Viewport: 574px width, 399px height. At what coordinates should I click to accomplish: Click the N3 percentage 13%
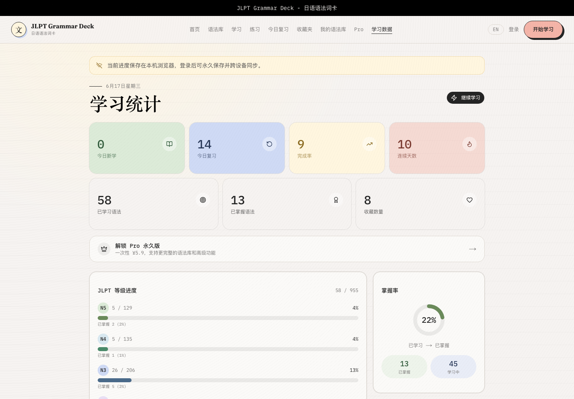pos(354,370)
